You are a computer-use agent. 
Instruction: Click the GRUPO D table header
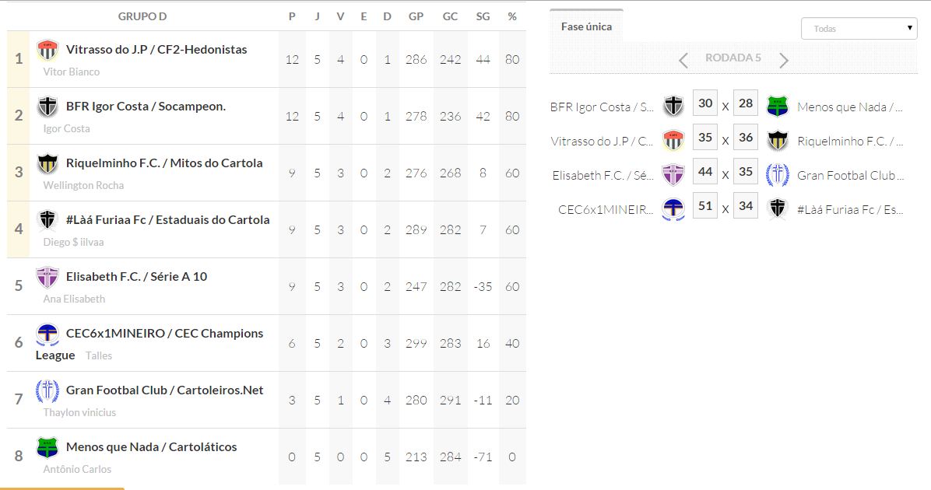[x=142, y=16]
